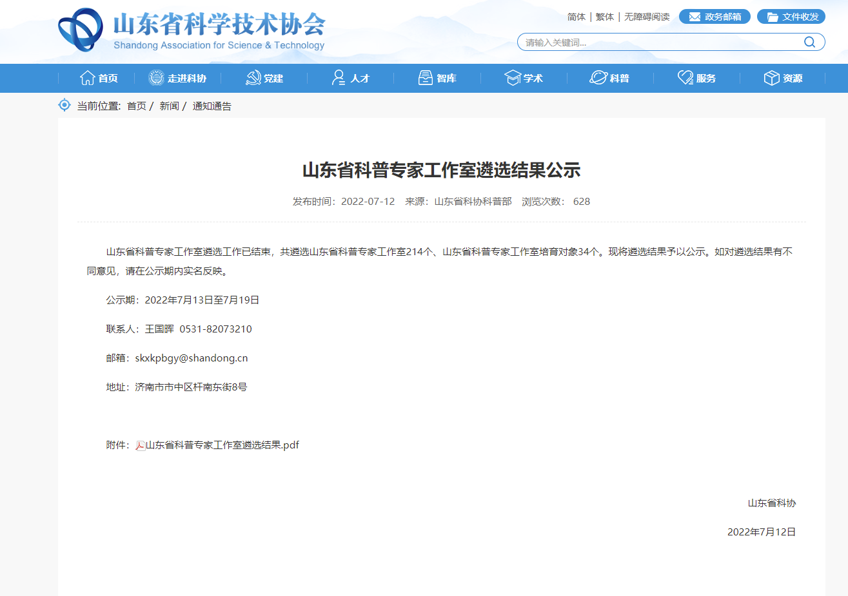Click the home icon in navigation bar
This screenshot has width=848, height=596.
pyautogui.click(x=87, y=78)
